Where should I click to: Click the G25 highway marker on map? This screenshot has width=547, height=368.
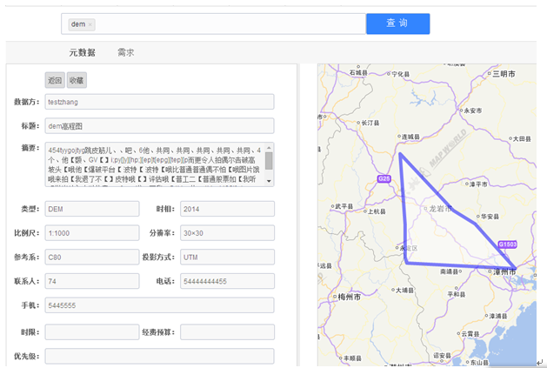(384, 178)
